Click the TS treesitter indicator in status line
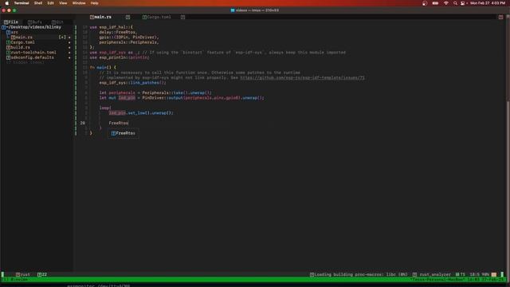The image size is (510, 287). click(x=461, y=274)
